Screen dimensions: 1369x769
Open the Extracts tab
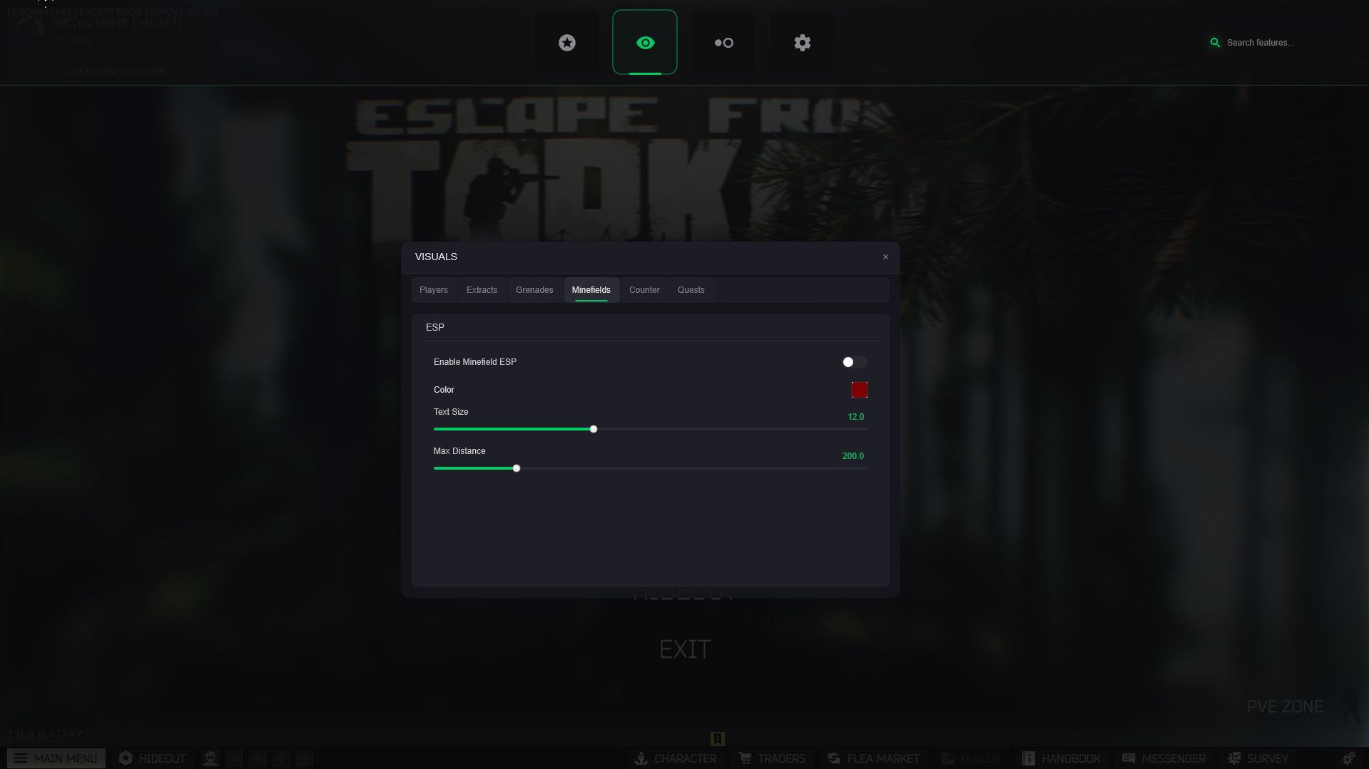(482, 290)
